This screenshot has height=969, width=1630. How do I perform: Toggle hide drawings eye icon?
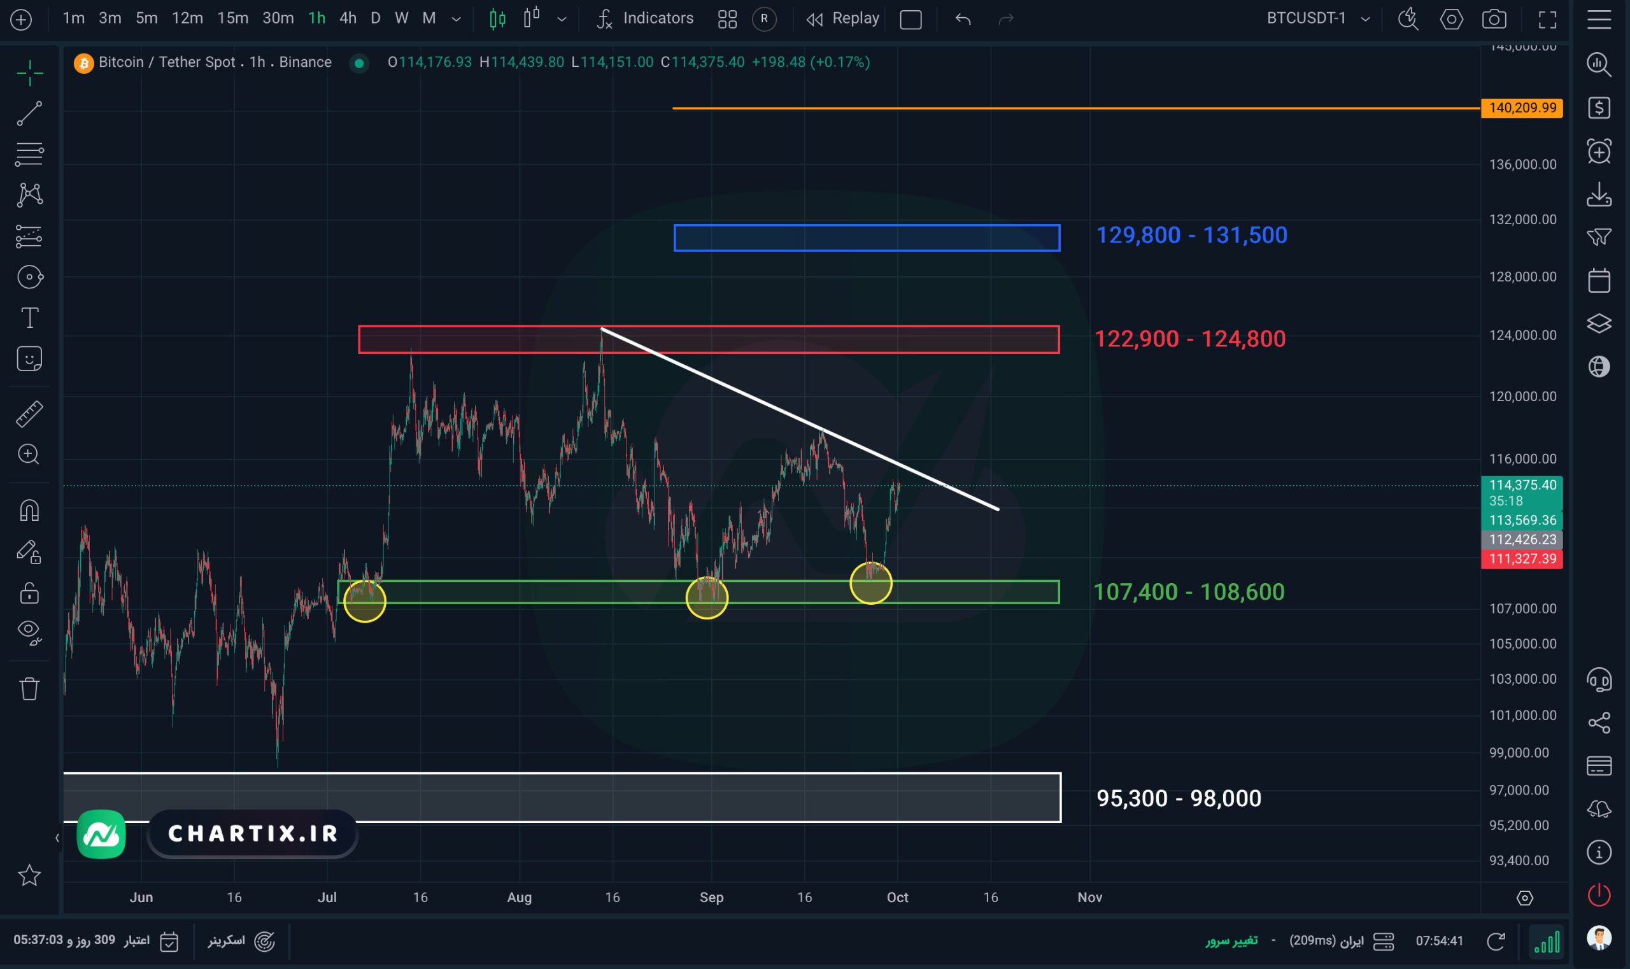(29, 631)
